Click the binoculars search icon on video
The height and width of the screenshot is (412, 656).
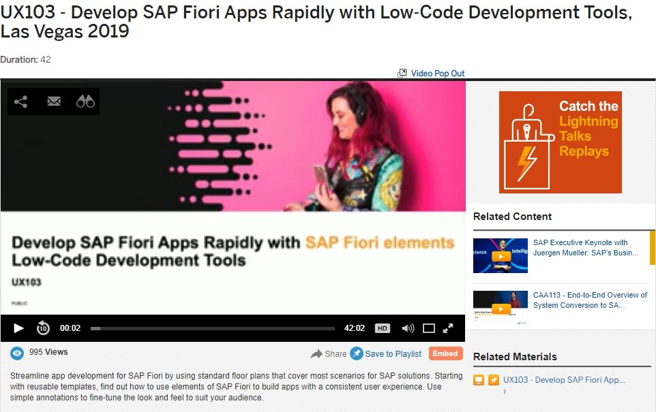(85, 101)
